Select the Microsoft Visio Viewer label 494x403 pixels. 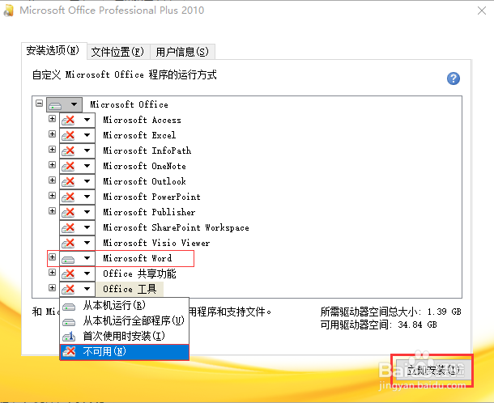[x=156, y=243]
